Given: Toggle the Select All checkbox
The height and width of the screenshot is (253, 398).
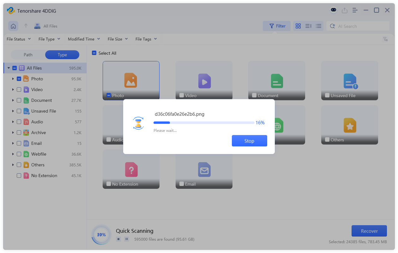Looking at the screenshot, I should (x=94, y=53).
